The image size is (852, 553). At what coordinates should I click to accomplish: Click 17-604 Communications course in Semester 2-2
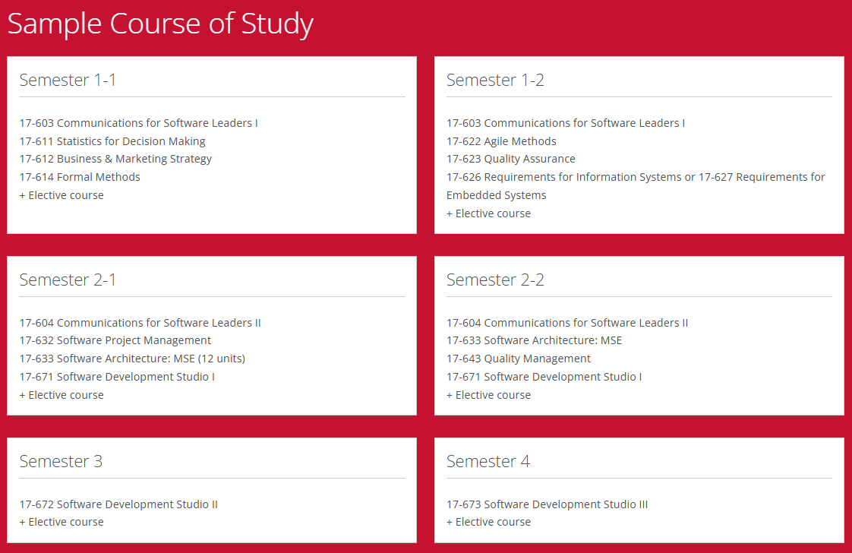click(x=567, y=323)
